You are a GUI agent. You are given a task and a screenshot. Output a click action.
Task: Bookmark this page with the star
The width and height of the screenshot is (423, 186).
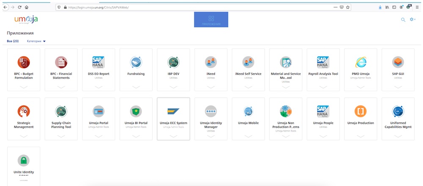tap(348, 7)
